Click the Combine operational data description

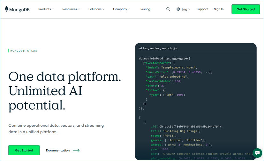(56, 129)
